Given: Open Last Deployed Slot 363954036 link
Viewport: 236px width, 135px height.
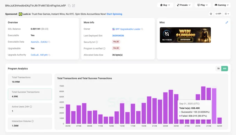Looking at the screenshot, I should click(118, 36).
